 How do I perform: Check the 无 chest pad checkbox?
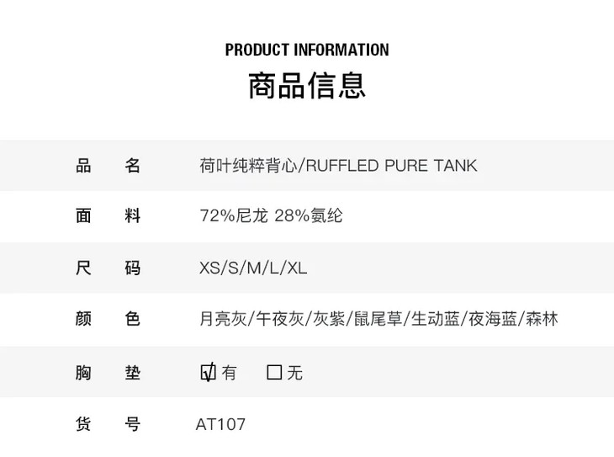tap(274, 371)
